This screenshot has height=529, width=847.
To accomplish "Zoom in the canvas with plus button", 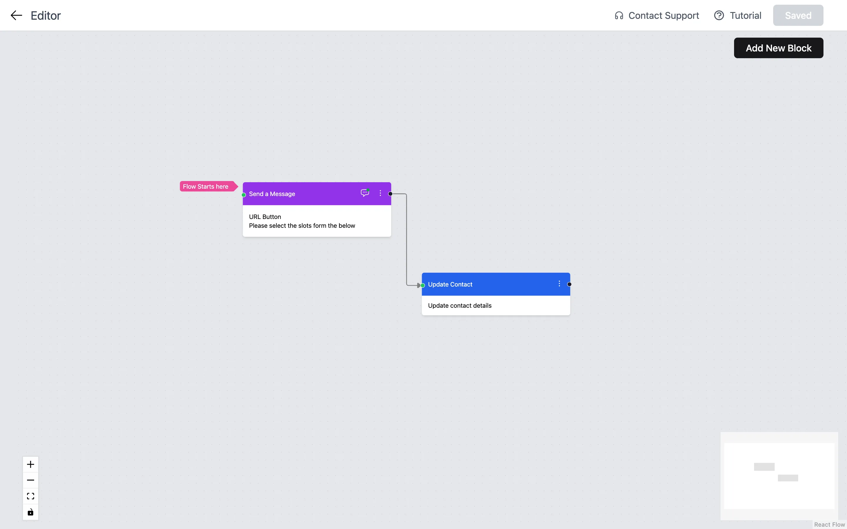I will click(31, 464).
